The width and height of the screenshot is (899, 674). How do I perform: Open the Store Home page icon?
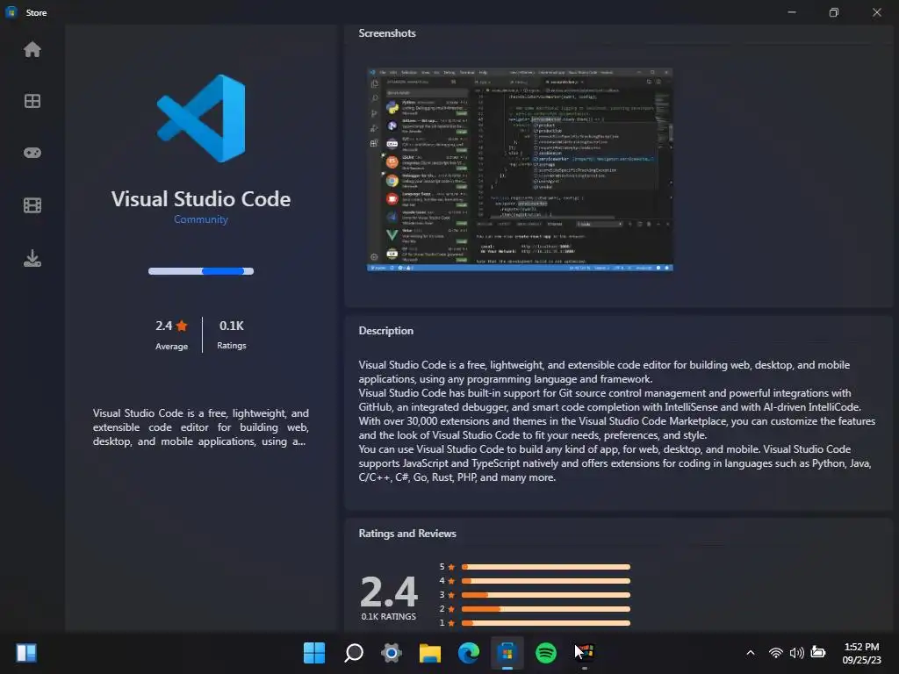pos(32,50)
